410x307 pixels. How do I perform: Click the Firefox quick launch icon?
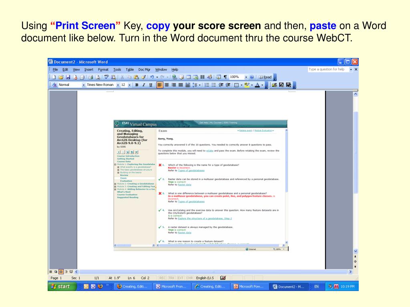[x=100, y=286]
